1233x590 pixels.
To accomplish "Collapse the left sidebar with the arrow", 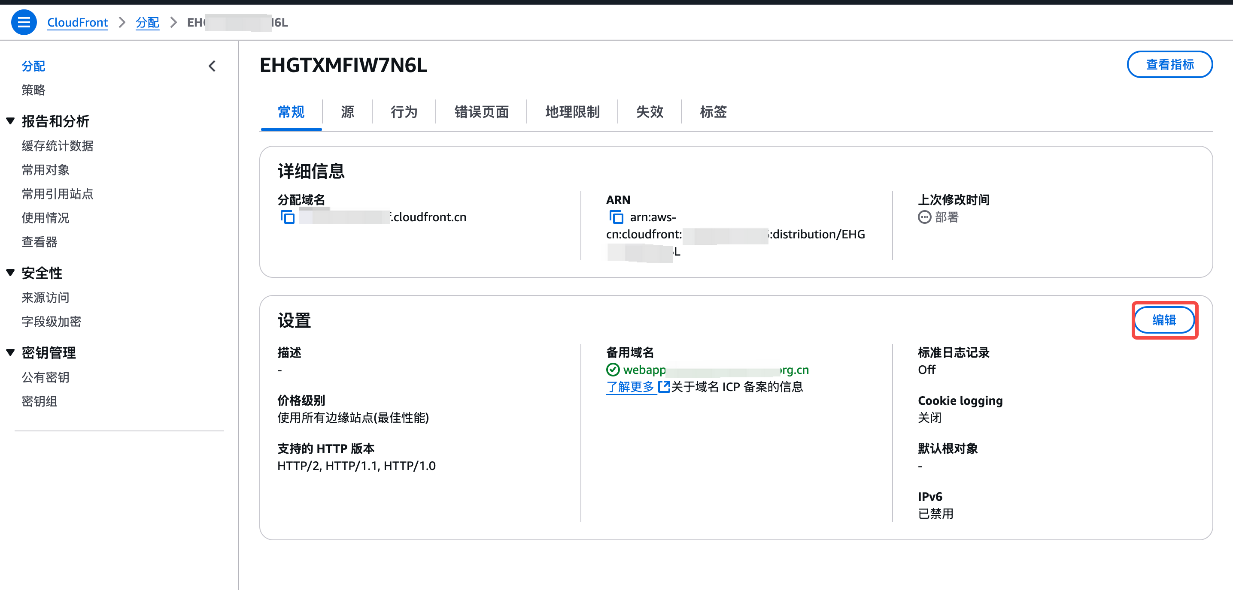I will point(212,66).
